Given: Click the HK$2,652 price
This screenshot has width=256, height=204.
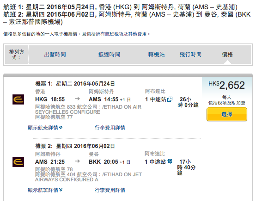Looking at the screenshot, I should coord(227,85).
